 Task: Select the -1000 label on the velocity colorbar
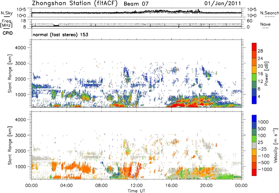pos(265,169)
